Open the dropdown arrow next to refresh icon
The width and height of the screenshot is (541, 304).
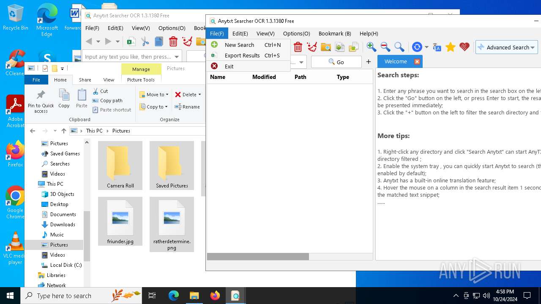(x=426, y=47)
